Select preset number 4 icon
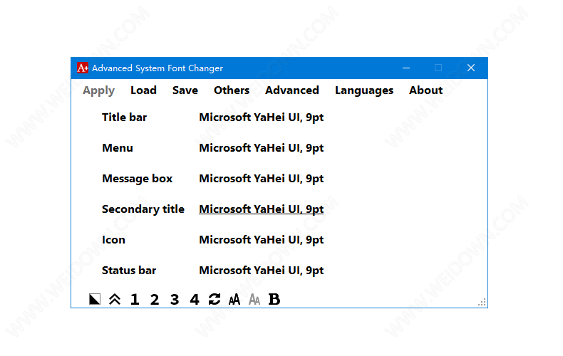 click(x=195, y=299)
